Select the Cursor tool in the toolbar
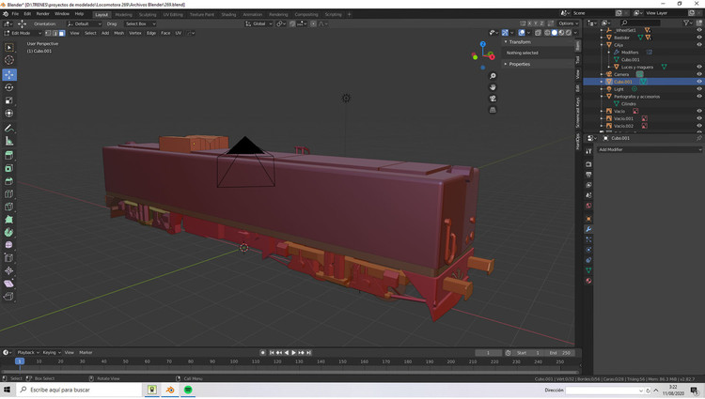Image resolution: width=705 pixels, height=399 pixels. pyautogui.click(x=9, y=60)
